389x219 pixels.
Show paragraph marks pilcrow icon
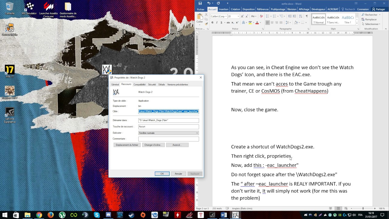[307, 16]
